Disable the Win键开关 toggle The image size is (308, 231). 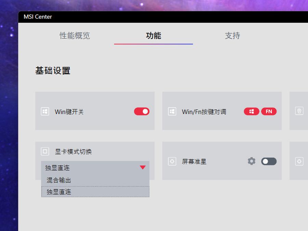(x=141, y=111)
